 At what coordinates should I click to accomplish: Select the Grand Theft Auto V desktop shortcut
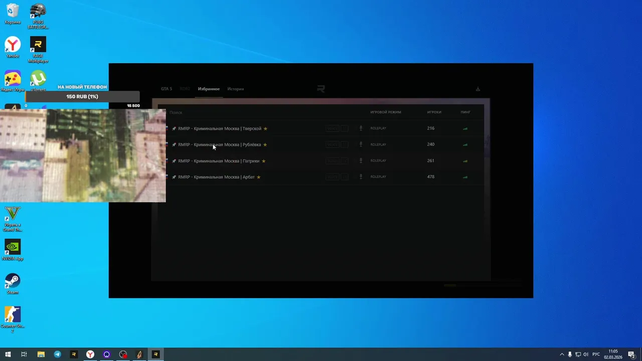pos(13,219)
